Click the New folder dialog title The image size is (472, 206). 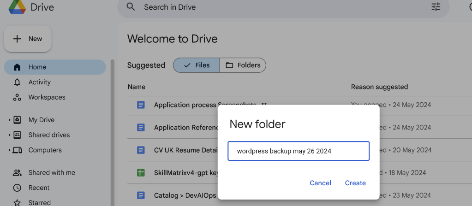click(x=257, y=124)
